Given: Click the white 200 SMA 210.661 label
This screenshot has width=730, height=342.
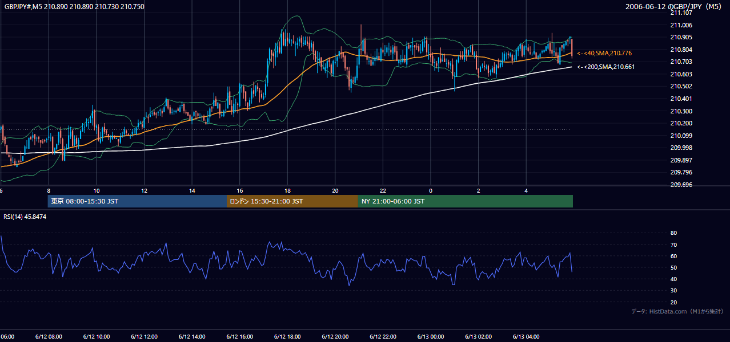Looking at the screenshot, I should click(x=605, y=67).
